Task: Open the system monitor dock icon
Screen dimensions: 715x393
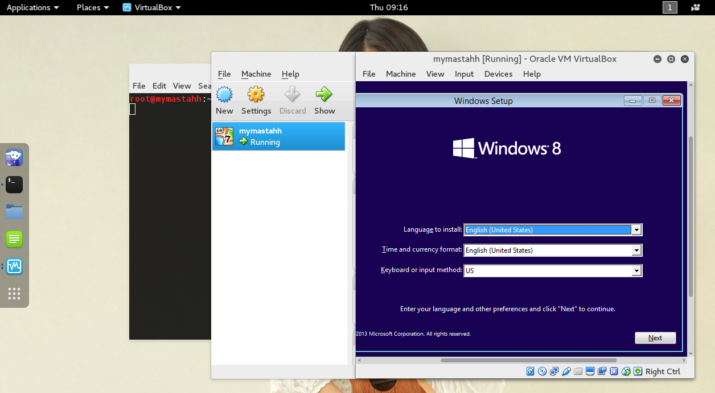Action: (x=14, y=266)
